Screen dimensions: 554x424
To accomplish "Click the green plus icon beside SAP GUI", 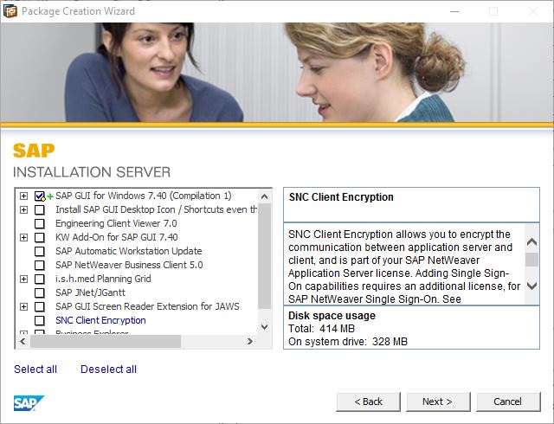I will (x=50, y=196).
